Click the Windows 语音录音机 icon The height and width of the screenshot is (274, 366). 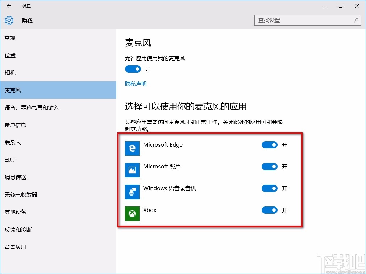(132, 192)
